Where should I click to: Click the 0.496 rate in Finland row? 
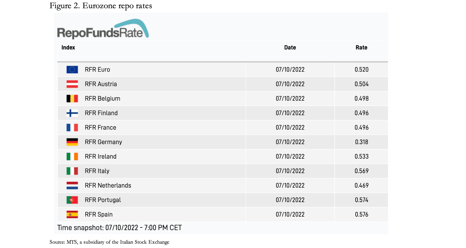[362, 113]
